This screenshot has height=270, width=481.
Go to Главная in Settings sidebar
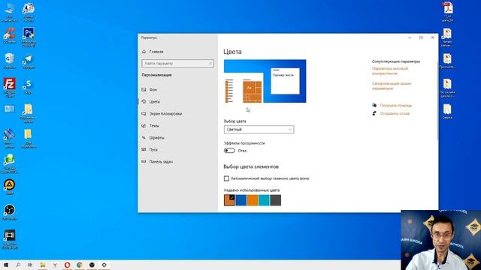click(x=153, y=52)
